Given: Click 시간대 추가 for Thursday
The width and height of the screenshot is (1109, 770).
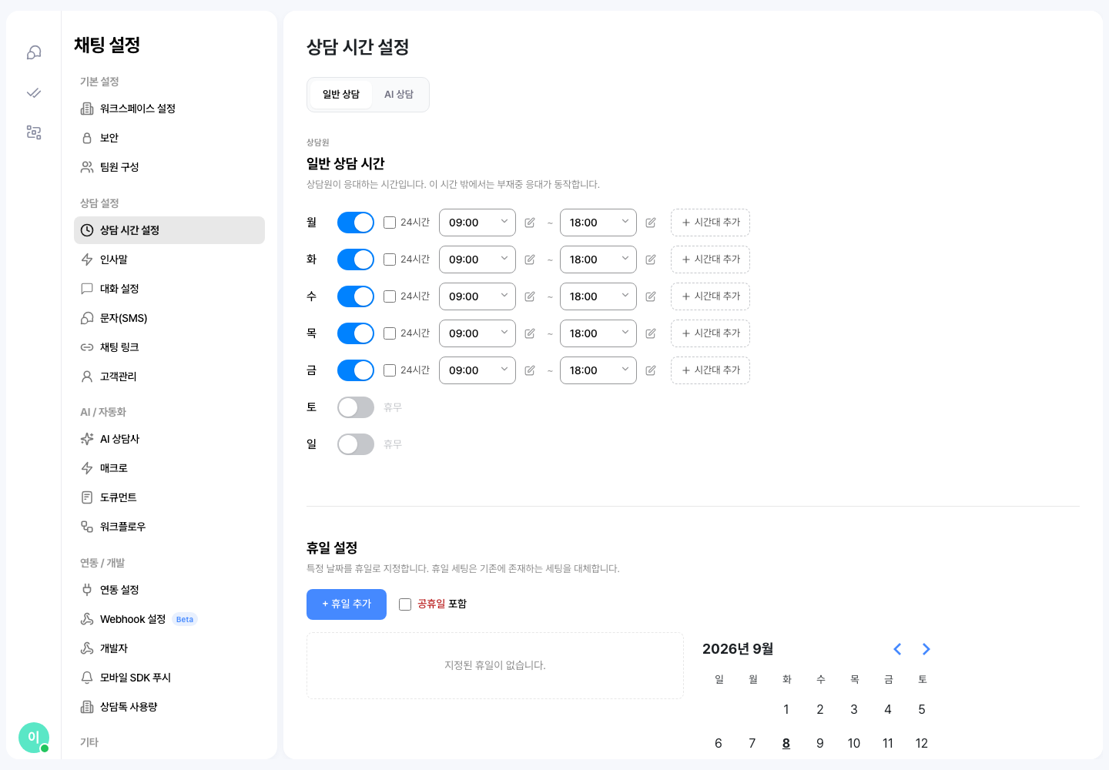Looking at the screenshot, I should pos(710,333).
